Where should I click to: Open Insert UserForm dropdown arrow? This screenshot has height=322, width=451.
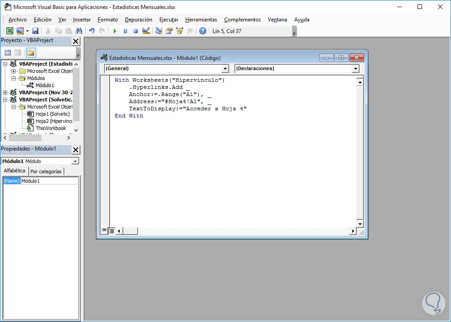[x=27, y=31]
